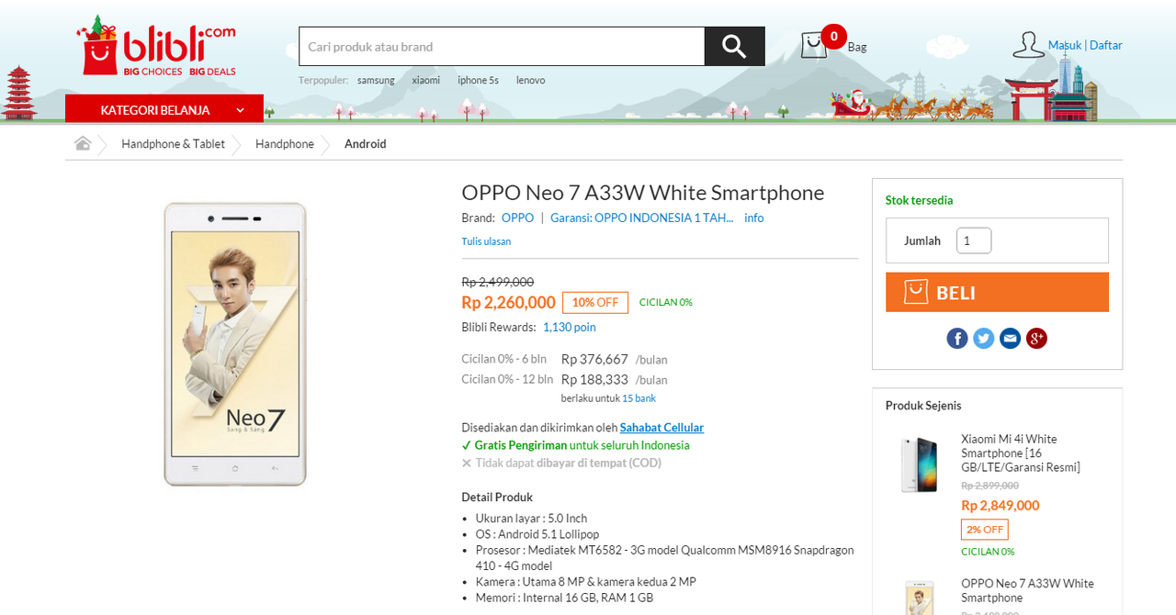
Task: Open OPPO Neo 7 A33W in Produk Sejenis
Action: [1027, 590]
